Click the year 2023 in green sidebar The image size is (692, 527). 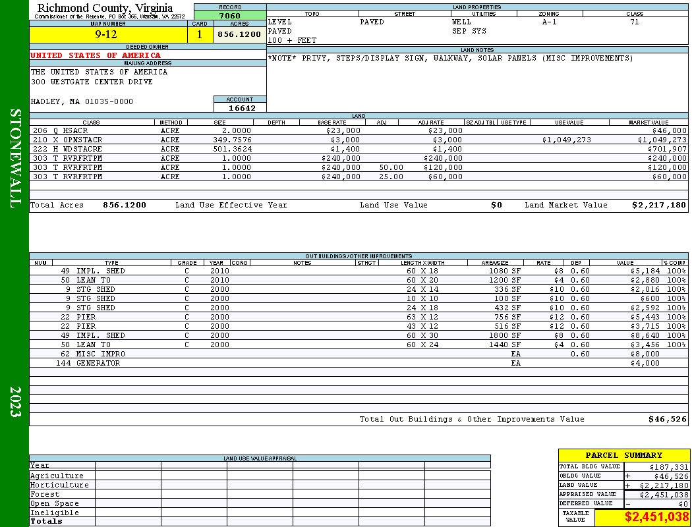pyautogui.click(x=15, y=401)
